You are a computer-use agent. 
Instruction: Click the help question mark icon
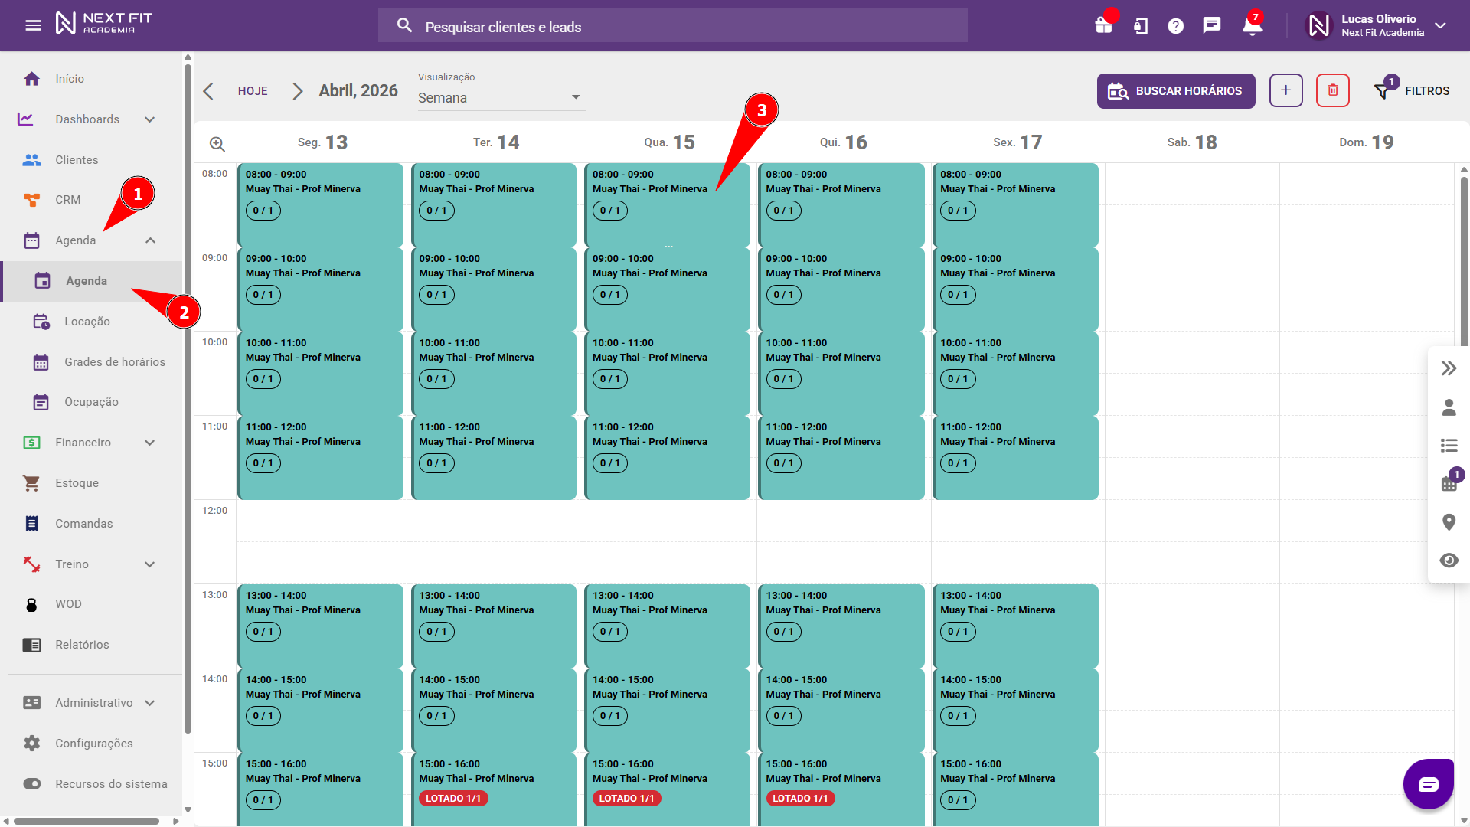coord(1175,26)
